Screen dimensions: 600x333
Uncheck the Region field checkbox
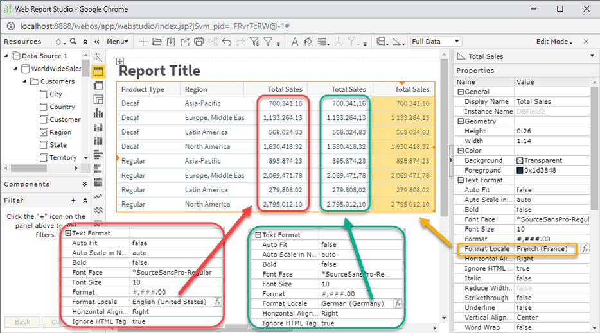(x=44, y=132)
